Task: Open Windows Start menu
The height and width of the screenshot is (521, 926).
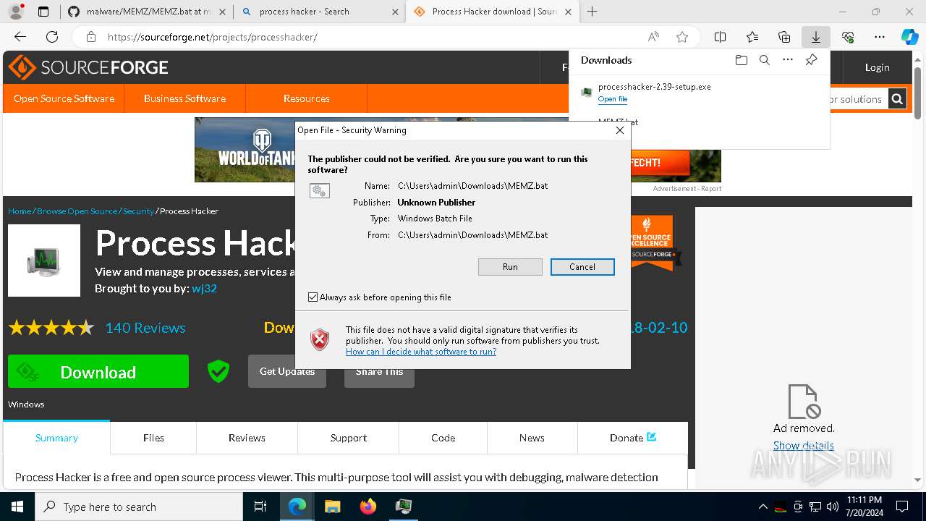Action: tap(17, 507)
